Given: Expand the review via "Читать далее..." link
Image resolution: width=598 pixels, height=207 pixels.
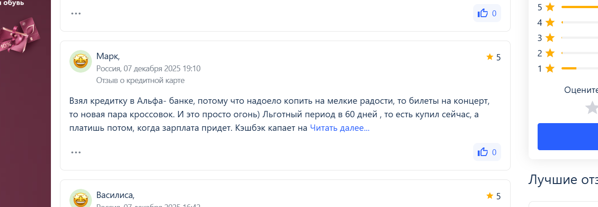Looking at the screenshot, I should tap(339, 128).
